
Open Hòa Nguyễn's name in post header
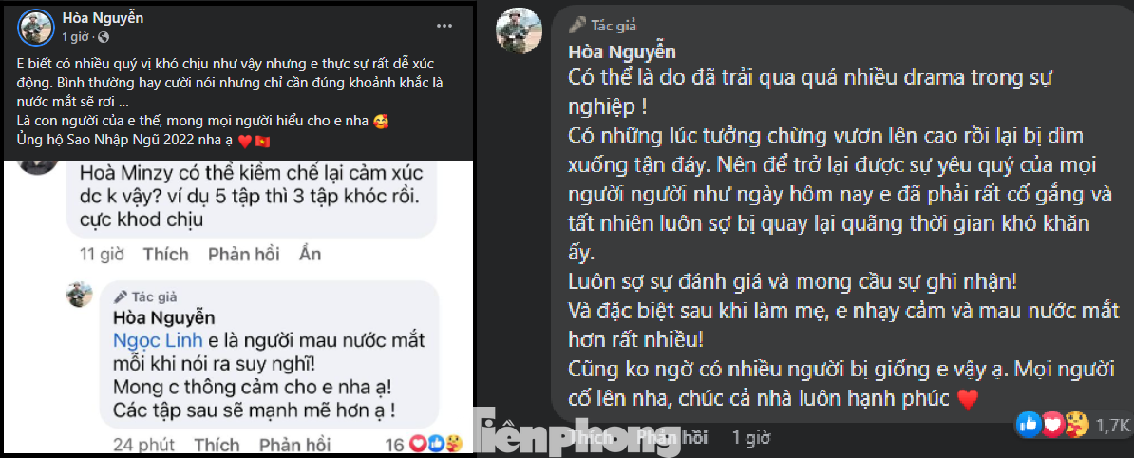tap(103, 17)
